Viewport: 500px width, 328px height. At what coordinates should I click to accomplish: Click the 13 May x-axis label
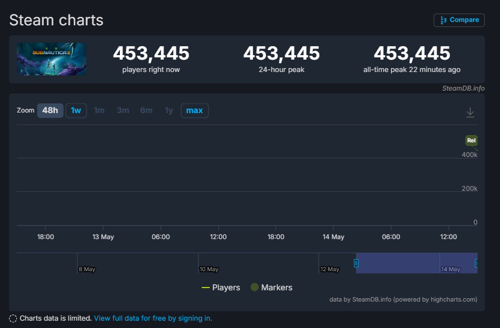(103, 237)
